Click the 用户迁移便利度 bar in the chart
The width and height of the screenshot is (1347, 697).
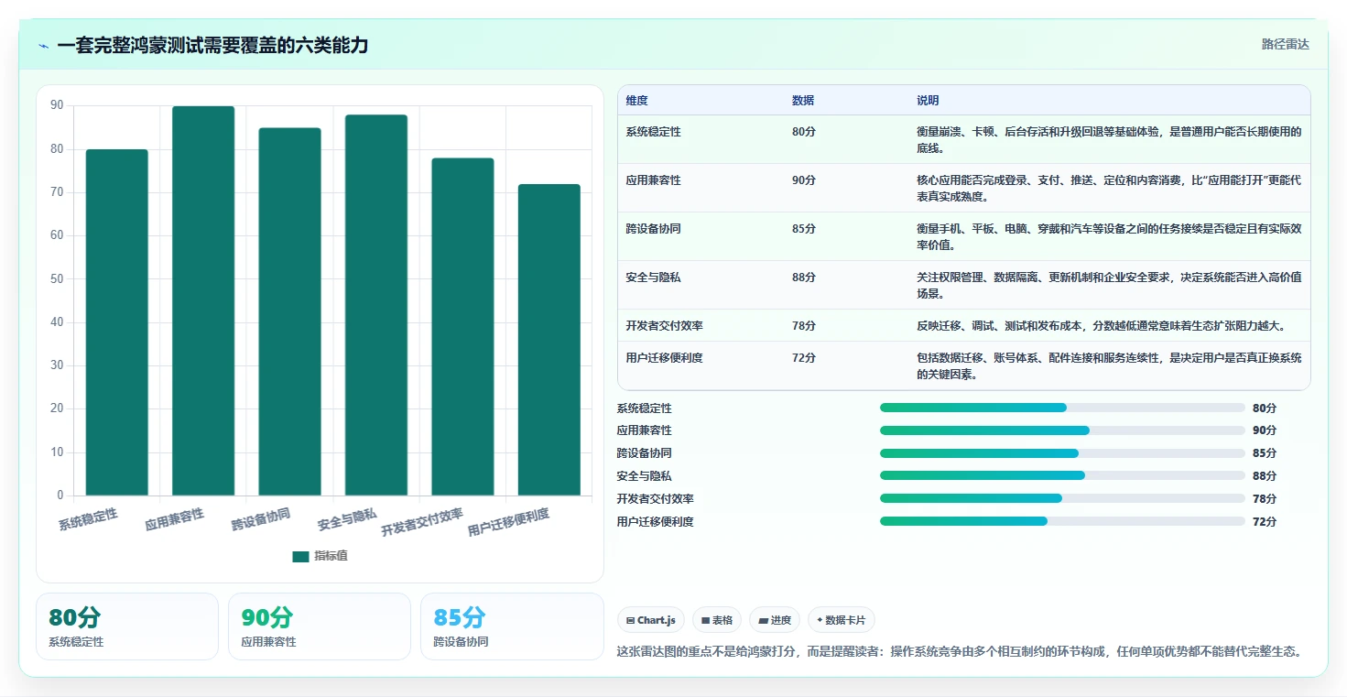click(x=549, y=340)
